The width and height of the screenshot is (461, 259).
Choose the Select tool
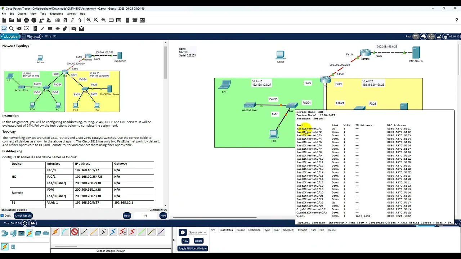[x=4, y=28]
